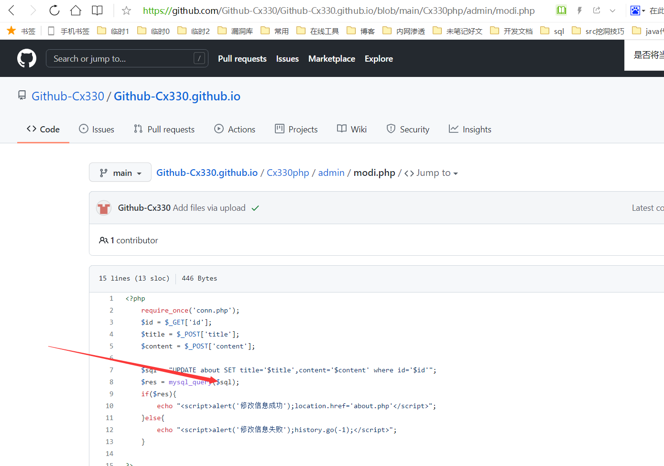The height and width of the screenshot is (466, 664).
Task: Click the share icon in address bar
Action: coord(597,10)
